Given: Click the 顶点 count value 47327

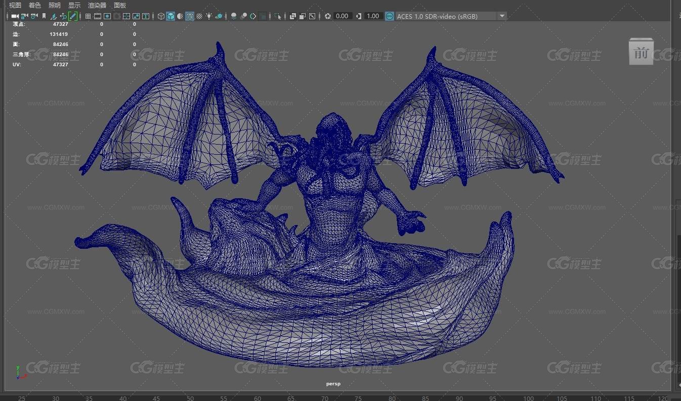Looking at the screenshot, I should [60, 24].
